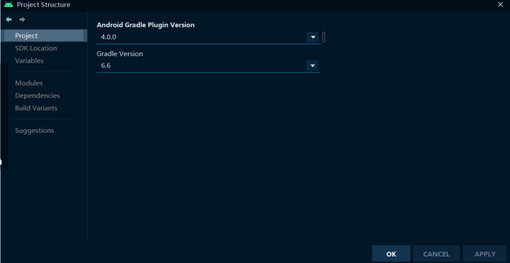The width and height of the screenshot is (510, 263).
Task: Open the SDK Location section
Action: coord(36,48)
